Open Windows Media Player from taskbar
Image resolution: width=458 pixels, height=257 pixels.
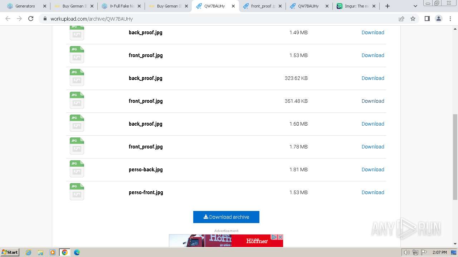53,252
